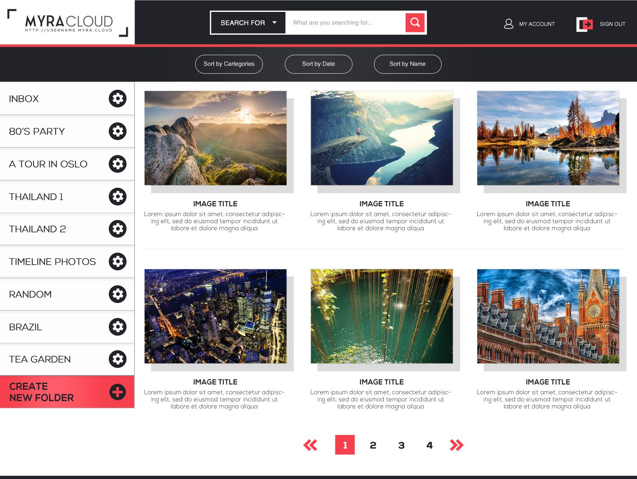This screenshot has width=637, height=479.
Task: Open settings gear for A TOUR IN OSLO
Action: [x=118, y=164]
